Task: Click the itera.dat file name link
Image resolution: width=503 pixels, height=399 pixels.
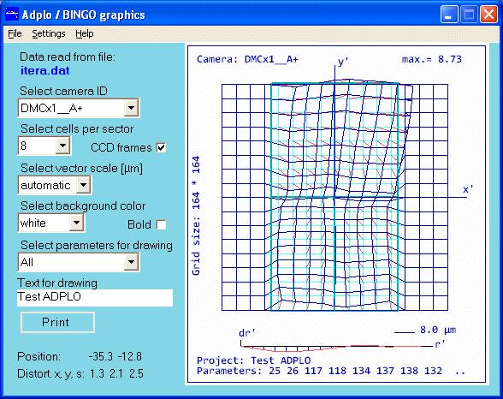Action: coord(44,70)
